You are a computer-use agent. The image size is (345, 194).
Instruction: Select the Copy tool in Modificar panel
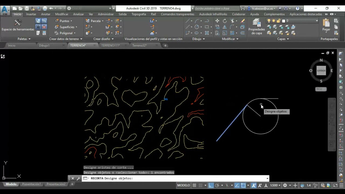coord(217,27)
